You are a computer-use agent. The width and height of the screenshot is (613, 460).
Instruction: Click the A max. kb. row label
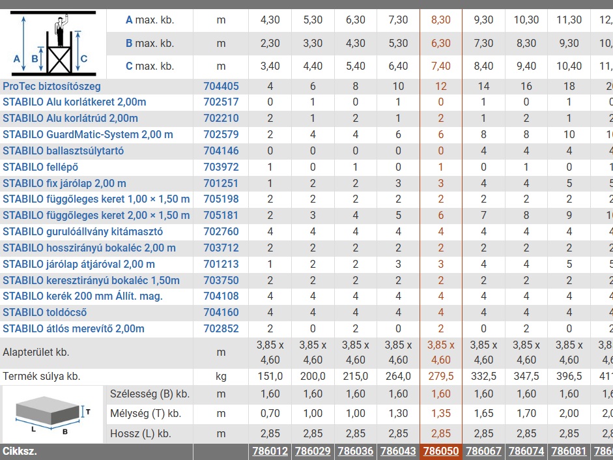150,20
